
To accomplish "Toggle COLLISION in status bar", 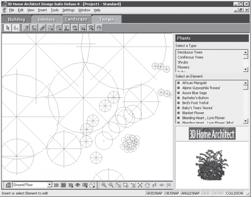I will (234, 193).
